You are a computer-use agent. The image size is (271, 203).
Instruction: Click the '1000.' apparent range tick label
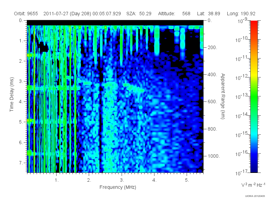[214, 156]
